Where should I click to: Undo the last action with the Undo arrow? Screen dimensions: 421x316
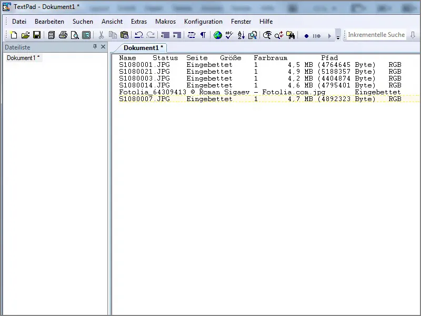pyautogui.click(x=137, y=35)
